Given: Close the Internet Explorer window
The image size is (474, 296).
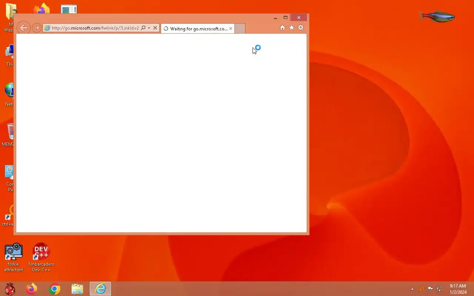Looking at the screenshot, I should pos(299,18).
